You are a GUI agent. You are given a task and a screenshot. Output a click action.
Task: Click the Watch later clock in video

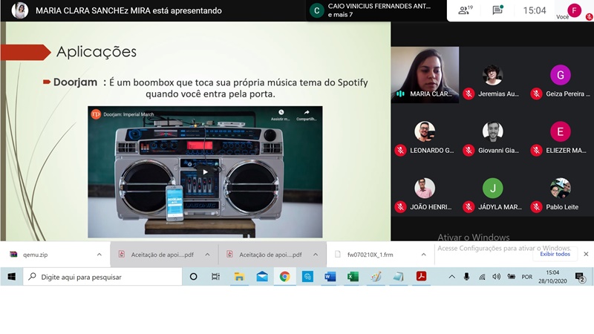coord(281,112)
